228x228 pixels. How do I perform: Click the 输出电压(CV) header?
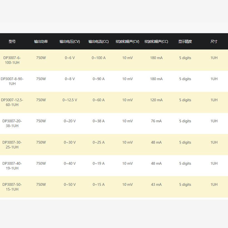click(x=70, y=41)
